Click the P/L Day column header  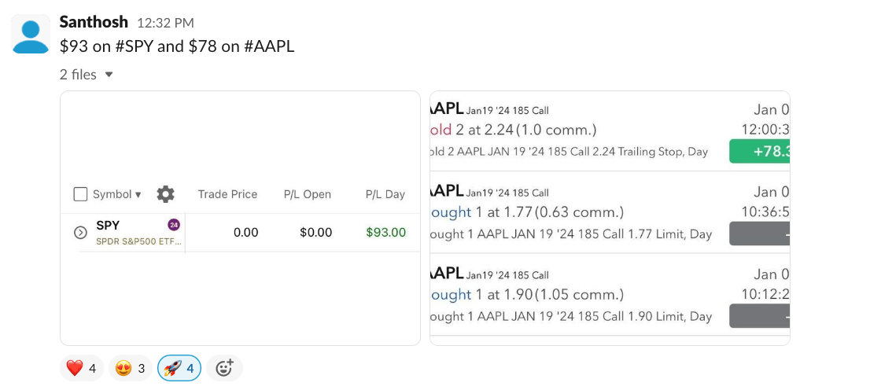click(385, 194)
